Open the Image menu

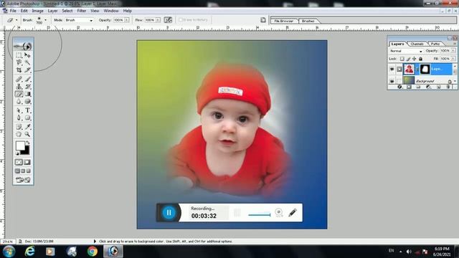pos(37,11)
